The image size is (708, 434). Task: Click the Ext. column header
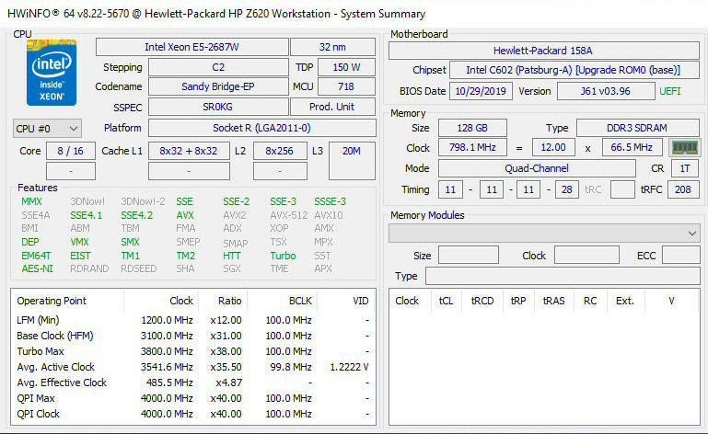tap(625, 301)
